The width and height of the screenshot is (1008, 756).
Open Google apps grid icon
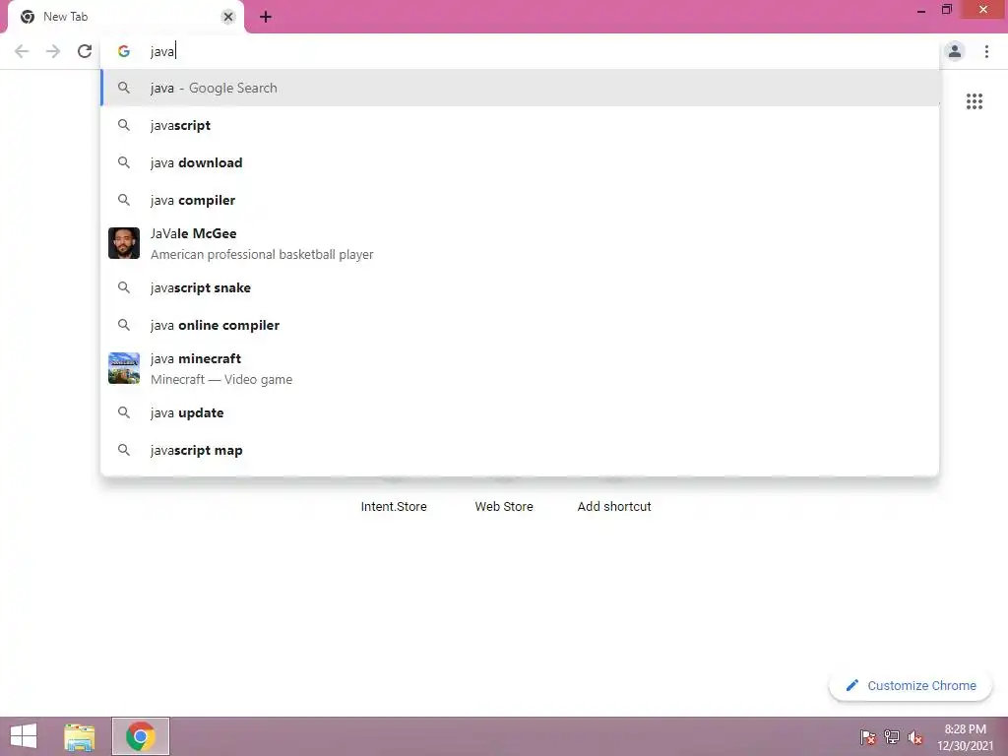coord(974,101)
